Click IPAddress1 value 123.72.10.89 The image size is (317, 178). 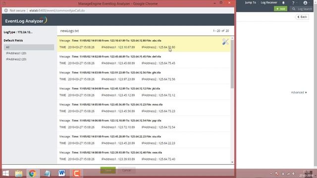[x=126, y=127]
